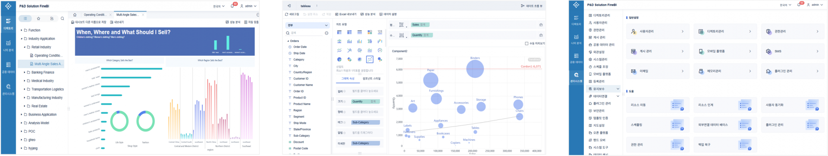Close the Multi Angle Sales tab
The image size is (828, 156).
143,15
